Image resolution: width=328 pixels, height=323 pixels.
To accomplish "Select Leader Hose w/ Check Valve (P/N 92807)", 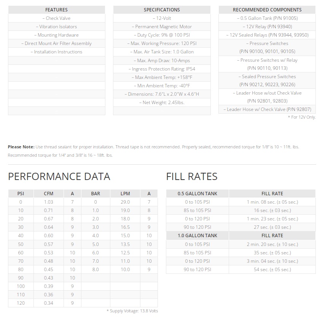I will pyautogui.click(x=267, y=109).
